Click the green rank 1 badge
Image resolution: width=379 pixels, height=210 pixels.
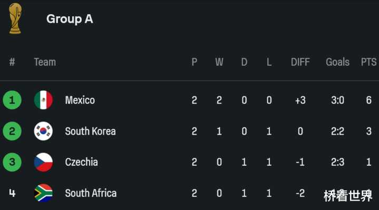[x=12, y=100]
